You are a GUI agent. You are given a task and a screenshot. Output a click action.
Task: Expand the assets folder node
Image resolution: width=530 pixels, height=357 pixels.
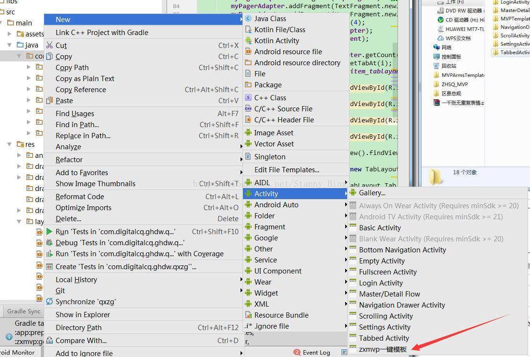(10, 34)
